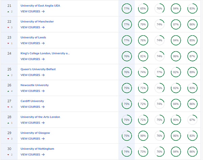Screen dimensions: 203x160
Task: Click 79% circle in Manchester row
Action: pos(143,24)
